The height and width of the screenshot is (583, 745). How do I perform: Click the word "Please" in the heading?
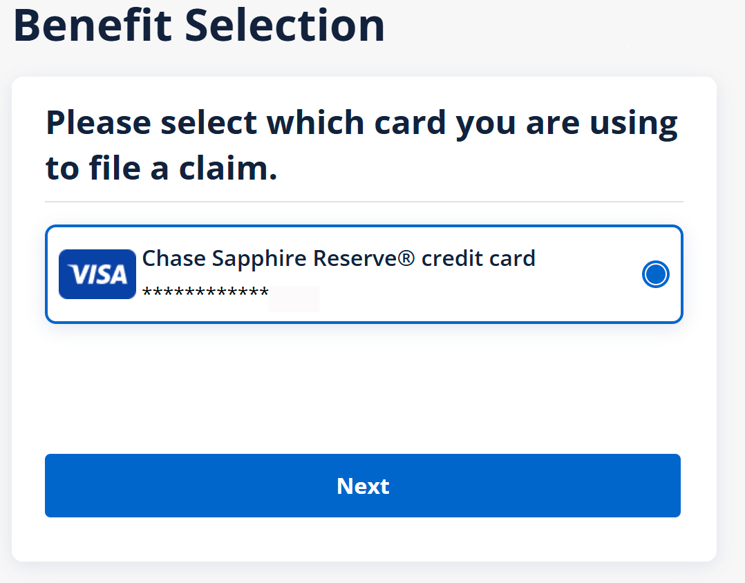(97, 123)
